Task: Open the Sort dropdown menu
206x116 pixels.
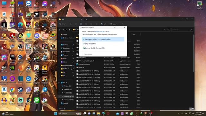Action: [104, 24]
